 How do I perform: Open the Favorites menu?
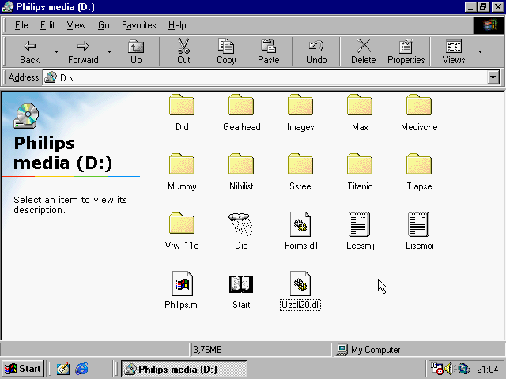tap(138, 25)
